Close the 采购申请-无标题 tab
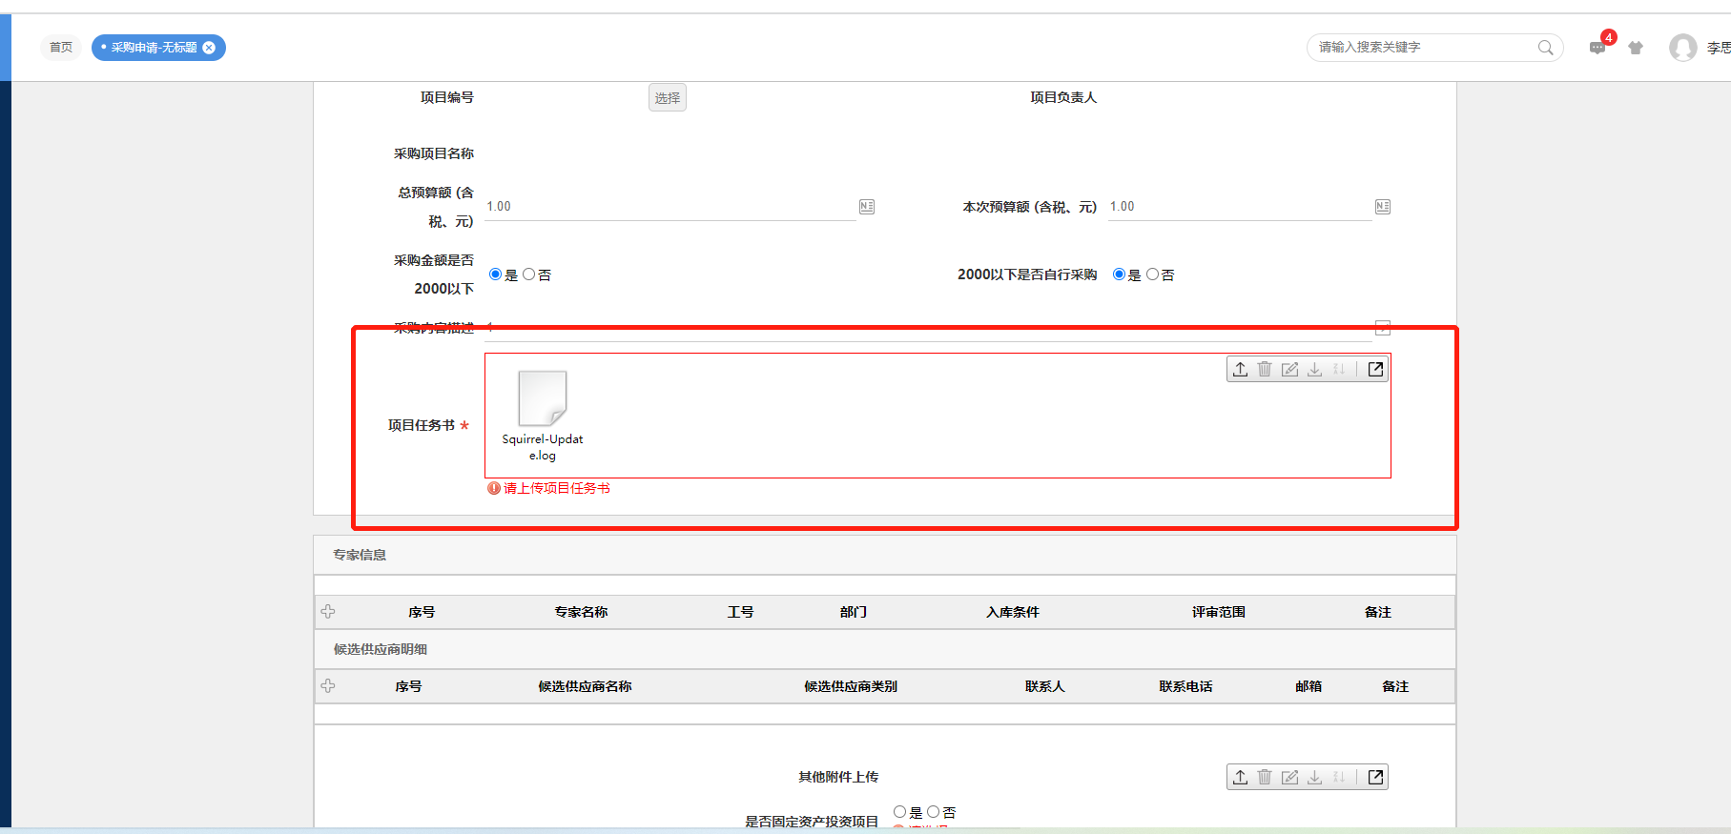 tap(209, 48)
